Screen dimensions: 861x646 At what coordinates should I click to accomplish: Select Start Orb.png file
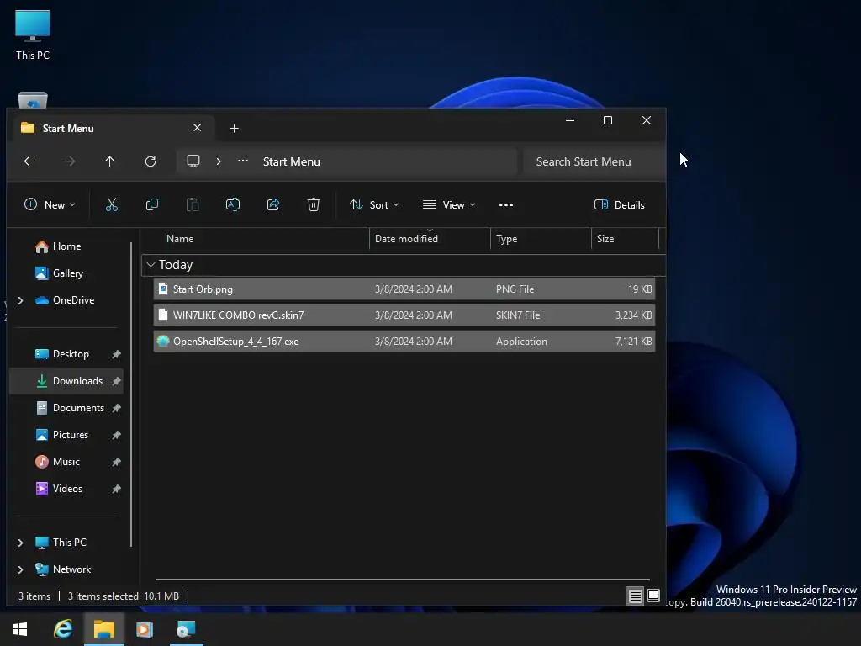pos(404,289)
